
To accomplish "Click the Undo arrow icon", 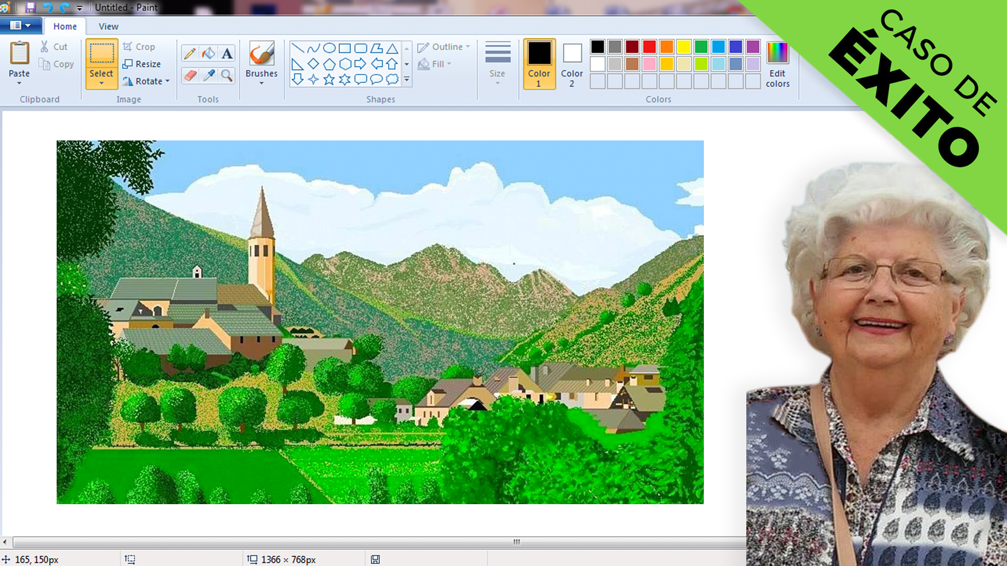I will tap(48, 7).
